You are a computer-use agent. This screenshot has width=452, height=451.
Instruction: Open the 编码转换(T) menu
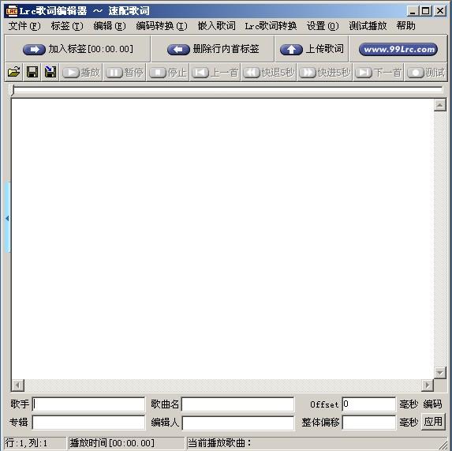click(162, 26)
